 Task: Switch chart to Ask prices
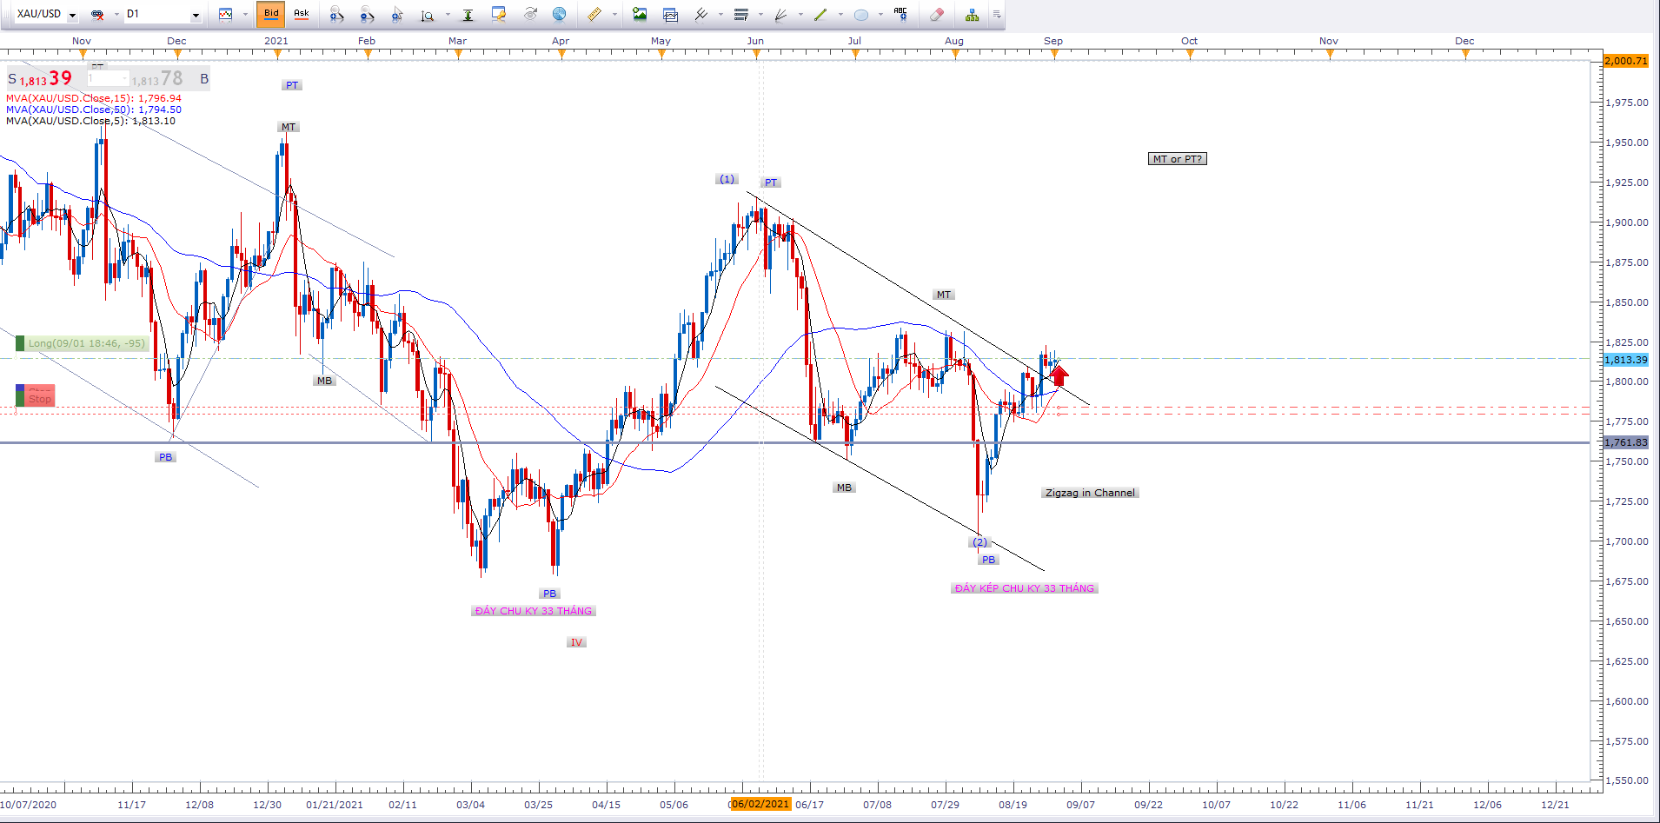(302, 14)
